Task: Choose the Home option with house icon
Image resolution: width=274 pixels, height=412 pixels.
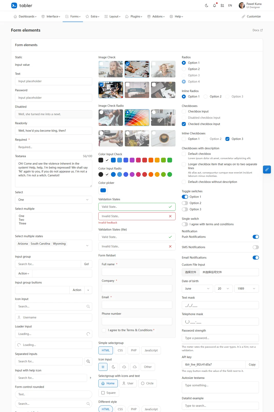Action: 108,383
